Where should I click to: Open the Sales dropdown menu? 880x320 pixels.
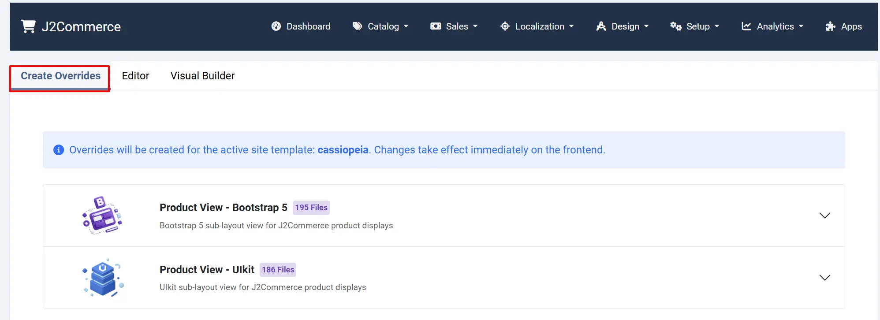tap(454, 26)
